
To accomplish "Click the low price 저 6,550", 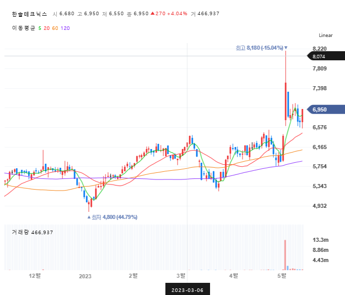I will click(113, 14).
